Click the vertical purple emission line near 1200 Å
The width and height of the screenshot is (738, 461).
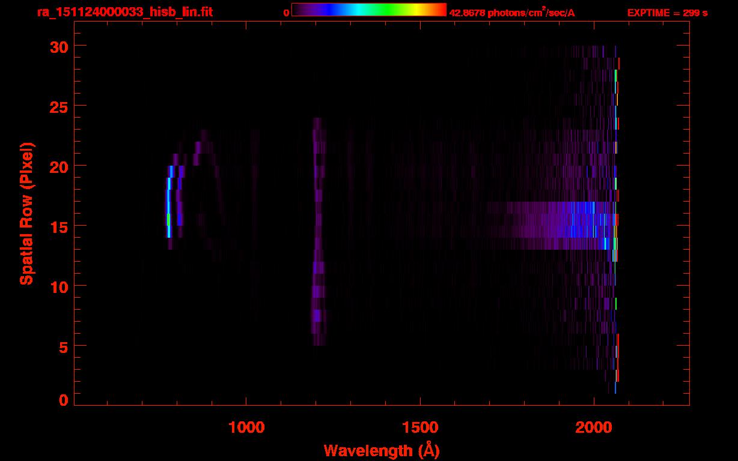point(319,231)
